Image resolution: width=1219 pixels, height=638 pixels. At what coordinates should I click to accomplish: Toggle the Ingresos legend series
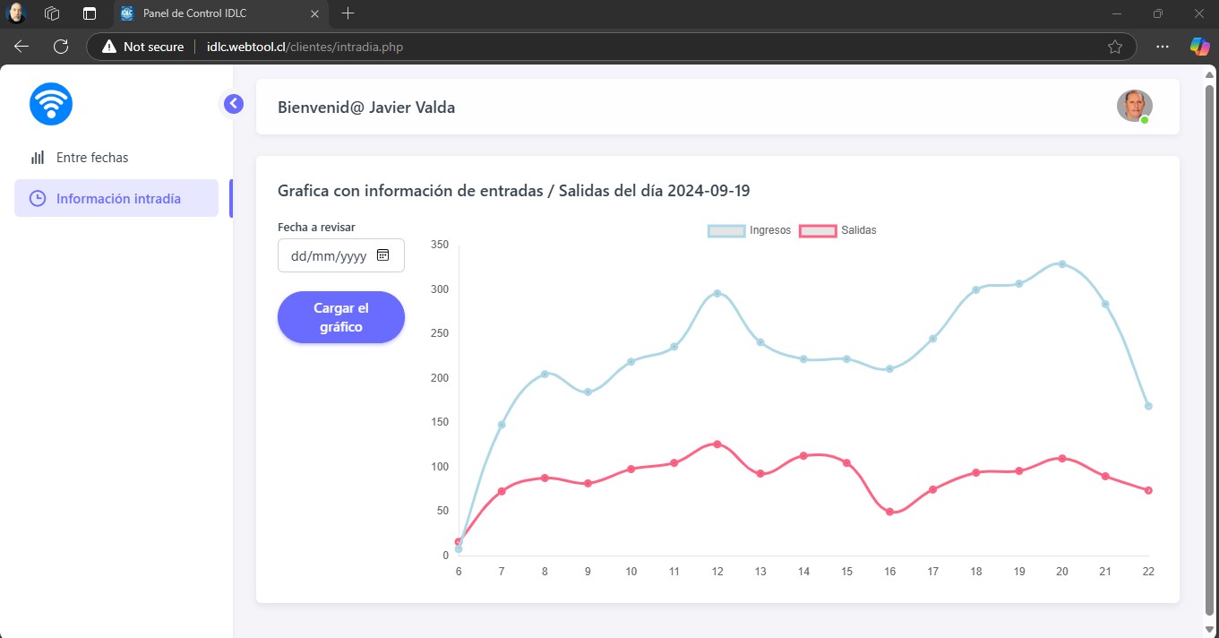point(750,230)
